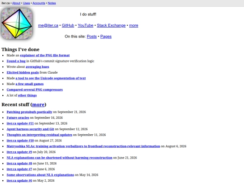Click the 'Things I've done' heading
The height and width of the screenshot is (183, 244).
click(20, 50)
